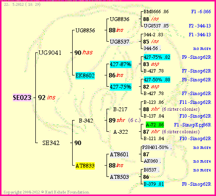Click the 427-75% node below 86 ins

tap(121, 87)
